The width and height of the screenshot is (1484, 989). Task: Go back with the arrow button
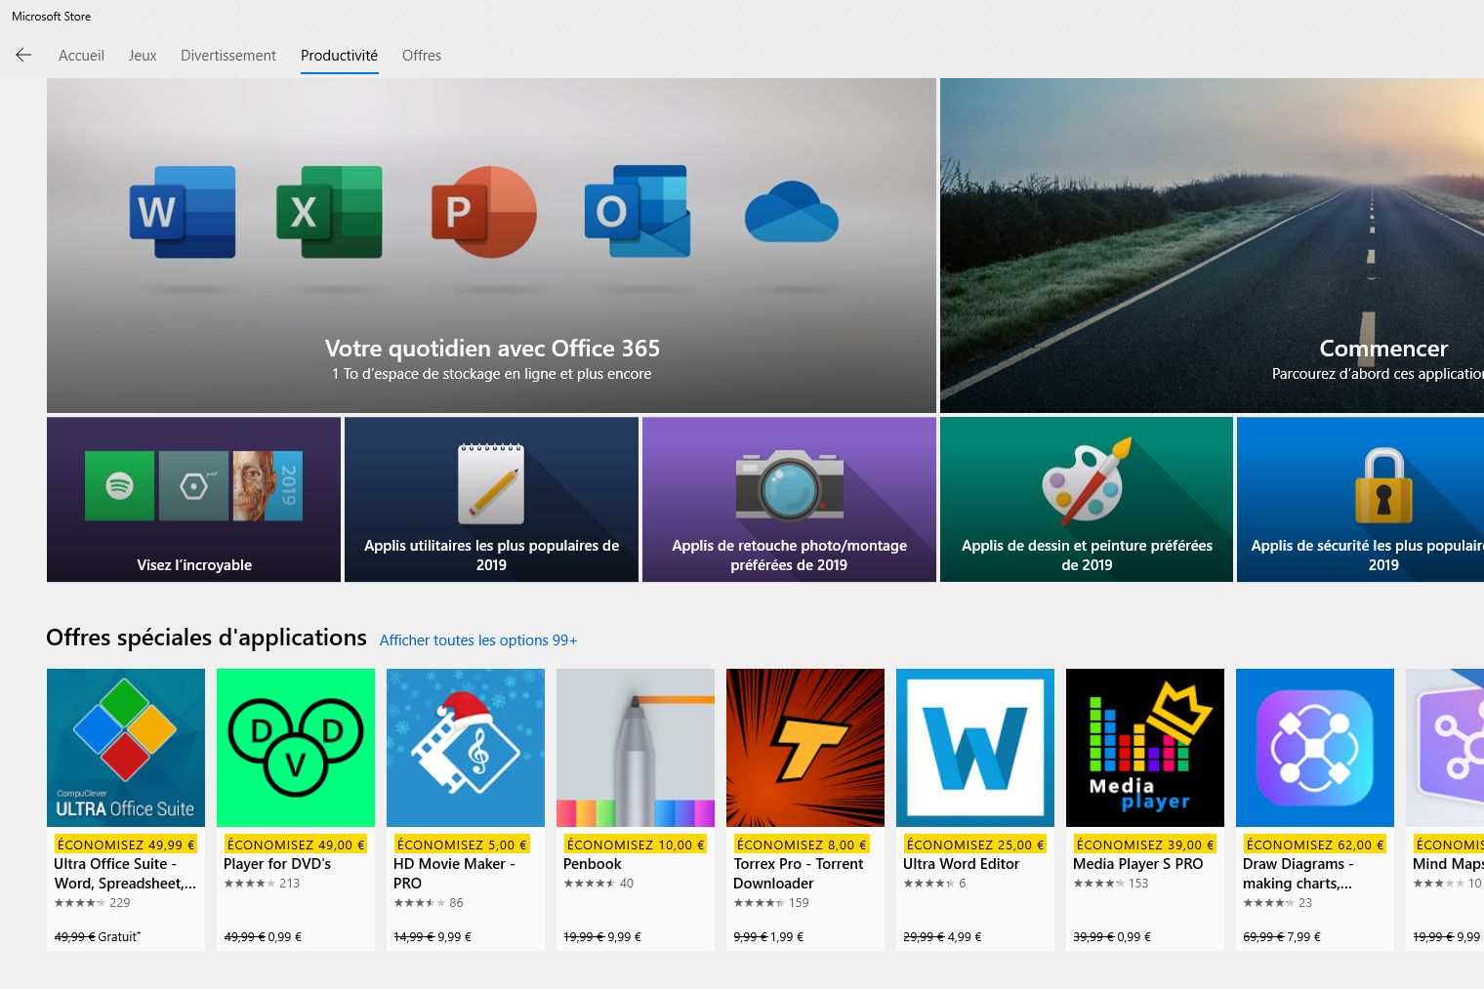click(23, 56)
